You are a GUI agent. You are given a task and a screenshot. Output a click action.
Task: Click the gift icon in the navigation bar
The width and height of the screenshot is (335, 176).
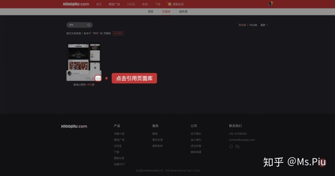pyautogui.click(x=169, y=4)
